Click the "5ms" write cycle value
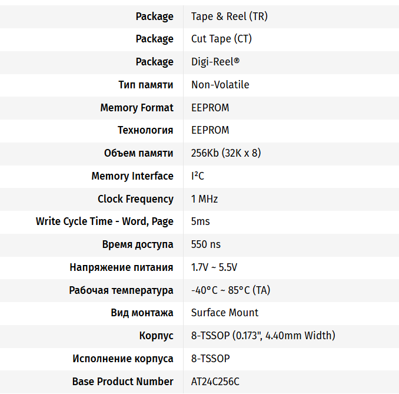The width and height of the screenshot is (399, 394). 200,221
